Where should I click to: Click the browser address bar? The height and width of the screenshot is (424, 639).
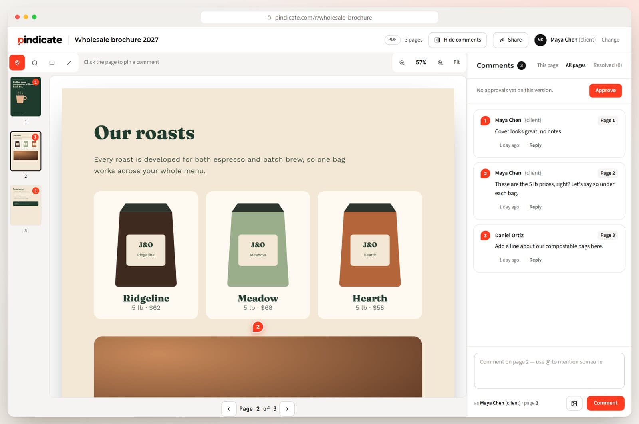click(319, 18)
